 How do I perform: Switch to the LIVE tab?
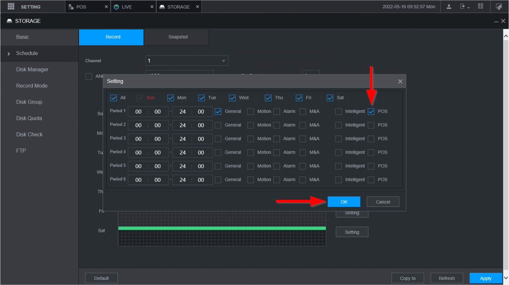(126, 7)
